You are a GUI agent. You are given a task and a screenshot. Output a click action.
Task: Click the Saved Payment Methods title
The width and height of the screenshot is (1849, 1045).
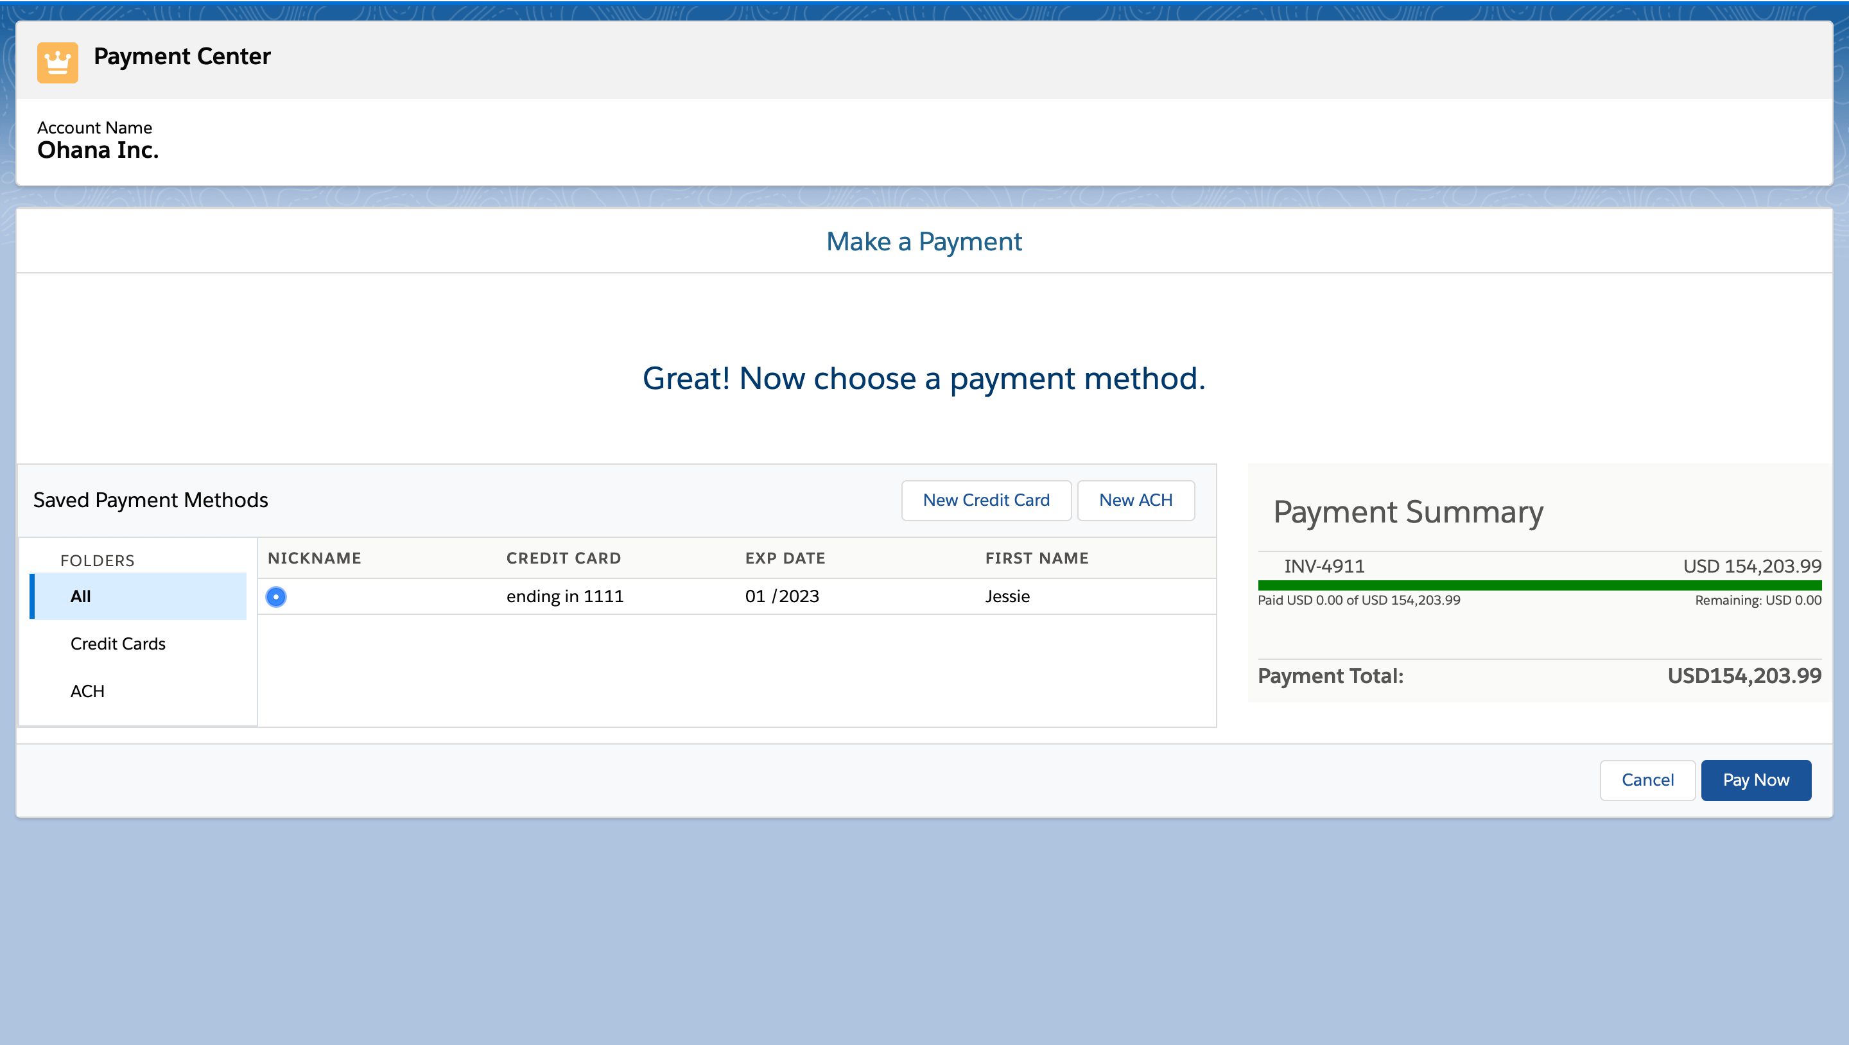click(151, 500)
